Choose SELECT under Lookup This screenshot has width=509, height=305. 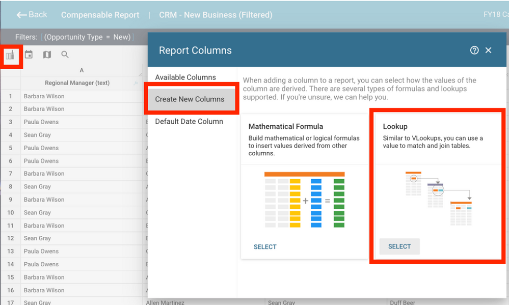399,246
